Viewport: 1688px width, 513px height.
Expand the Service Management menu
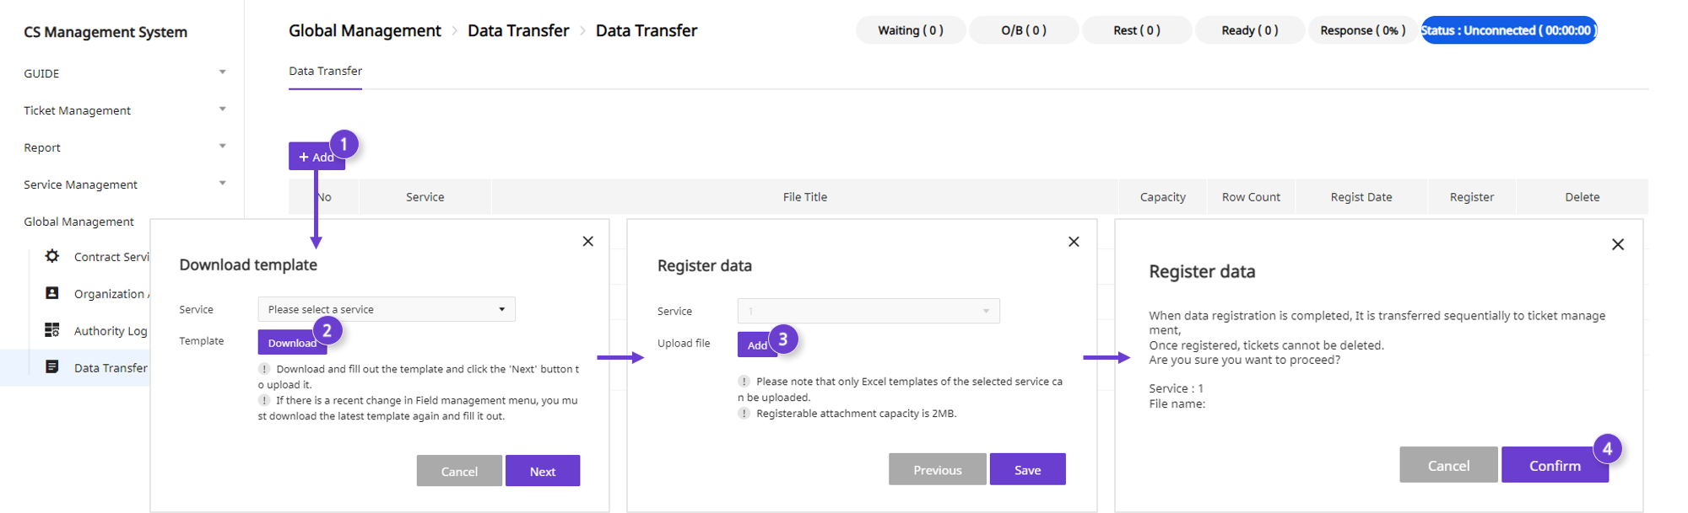click(223, 184)
